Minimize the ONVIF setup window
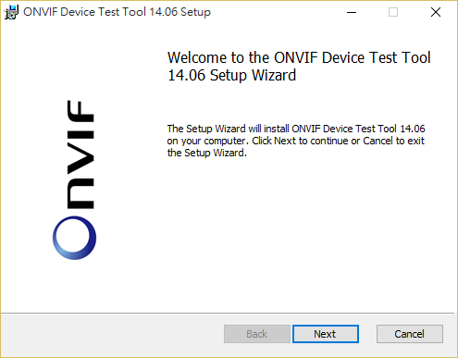The width and height of the screenshot is (458, 358). [352, 12]
